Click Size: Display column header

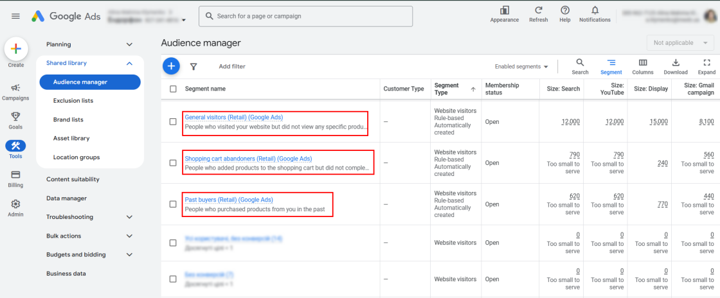651,89
